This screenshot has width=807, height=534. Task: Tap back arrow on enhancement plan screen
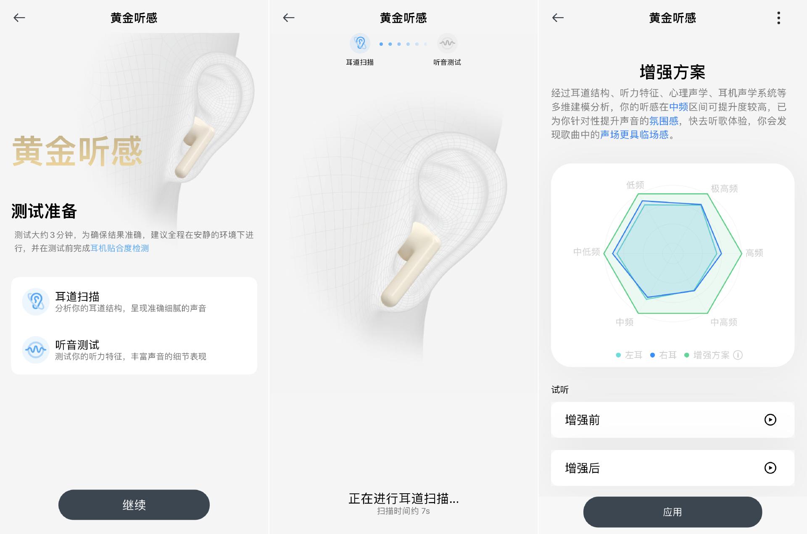click(558, 18)
